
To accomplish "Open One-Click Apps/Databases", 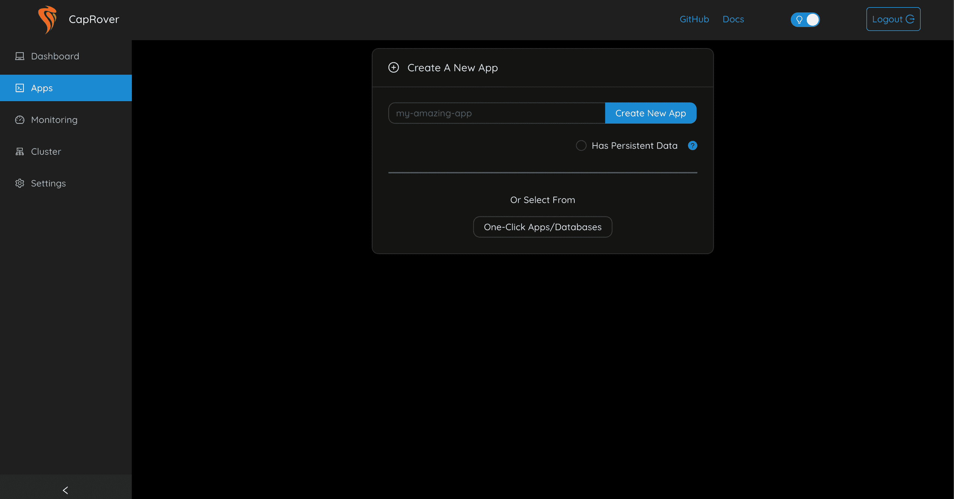I will [543, 227].
